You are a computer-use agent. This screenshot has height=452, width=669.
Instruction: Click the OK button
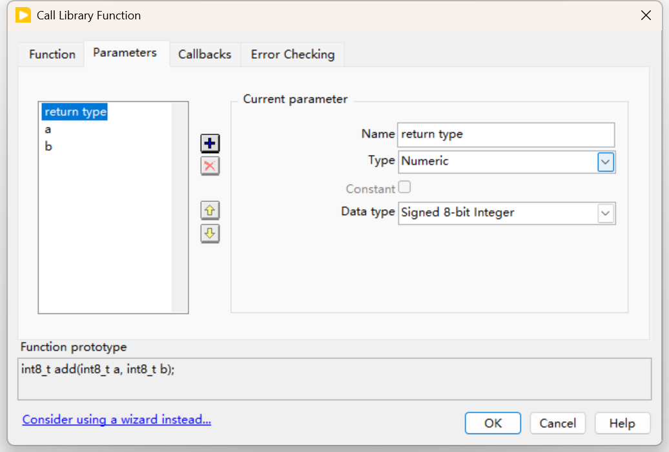pos(493,423)
